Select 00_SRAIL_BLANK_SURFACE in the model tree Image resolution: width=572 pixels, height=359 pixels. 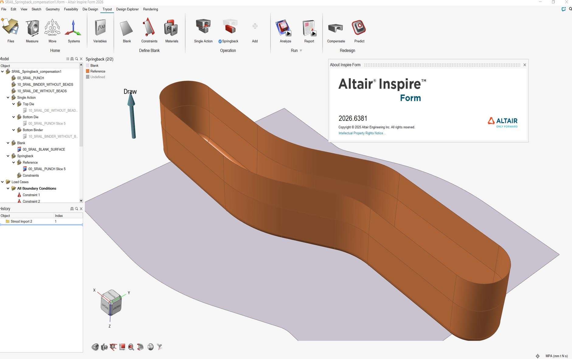44,149
